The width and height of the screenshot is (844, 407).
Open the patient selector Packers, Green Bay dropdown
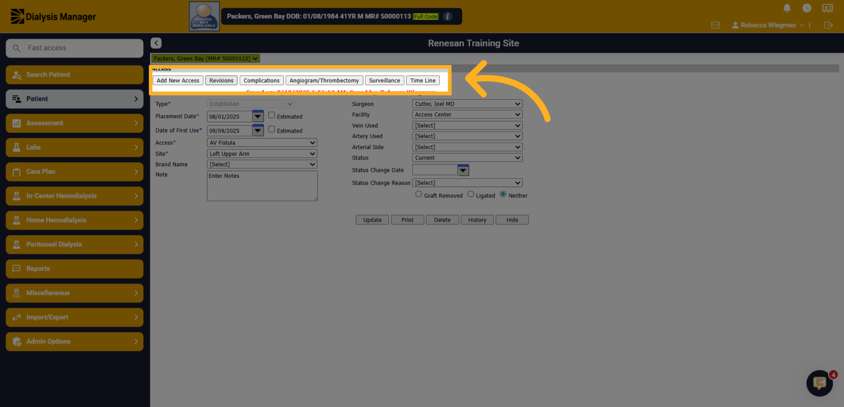(x=206, y=58)
